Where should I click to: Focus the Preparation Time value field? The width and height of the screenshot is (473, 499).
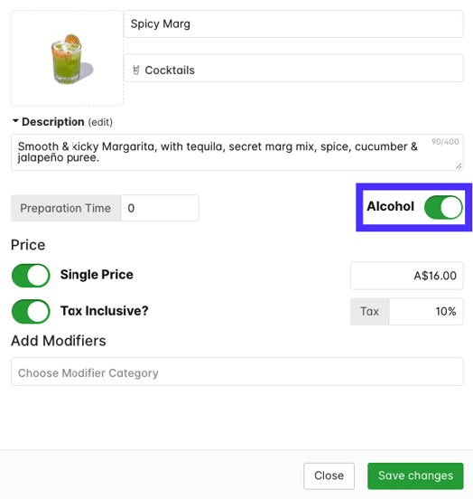160,208
